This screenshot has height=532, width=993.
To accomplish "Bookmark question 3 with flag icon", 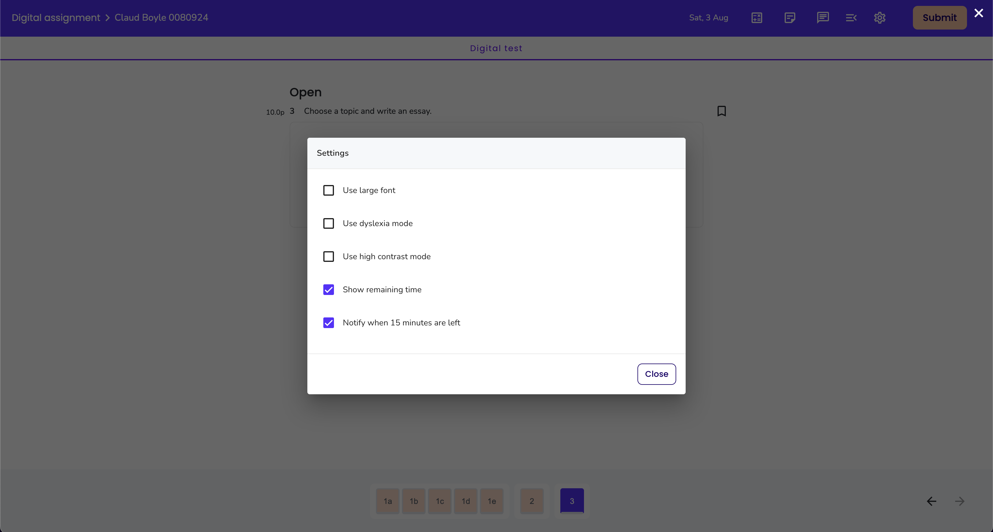I will (x=722, y=111).
